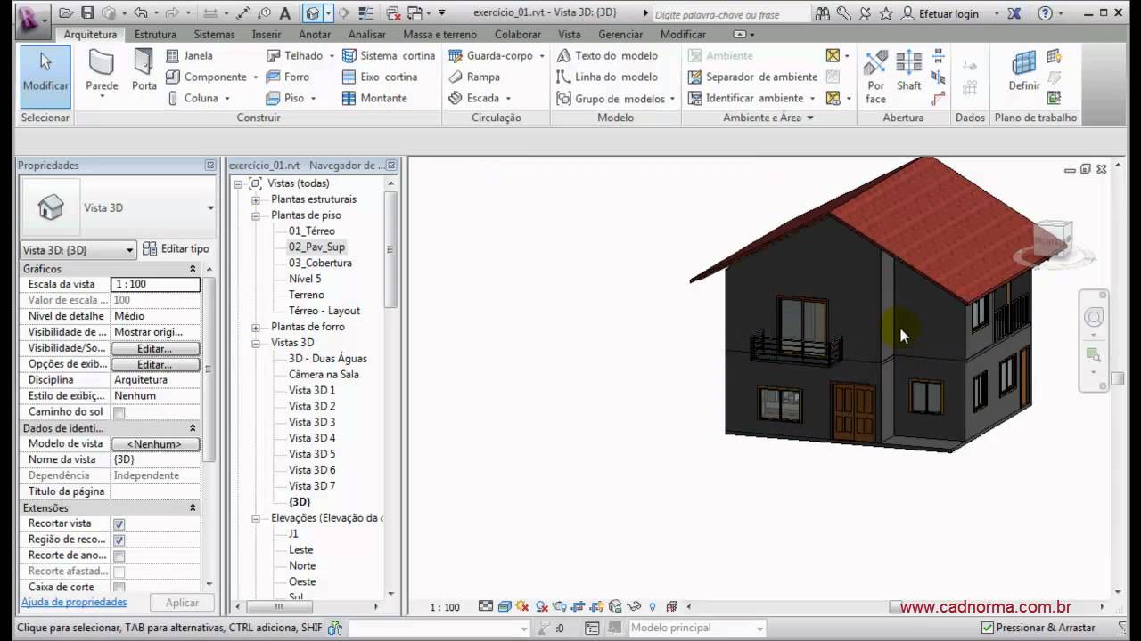Click the keyword search box in title bar
This screenshot has height=641, width=1141.
coord(731,14)
